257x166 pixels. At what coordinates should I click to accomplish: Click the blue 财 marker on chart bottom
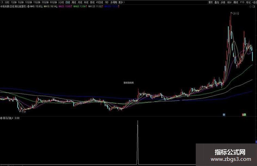[x=224, y=115]
